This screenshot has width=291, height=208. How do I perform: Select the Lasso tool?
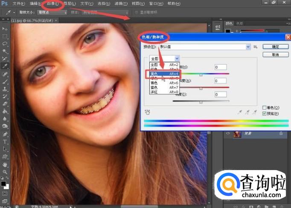(5, 43)
